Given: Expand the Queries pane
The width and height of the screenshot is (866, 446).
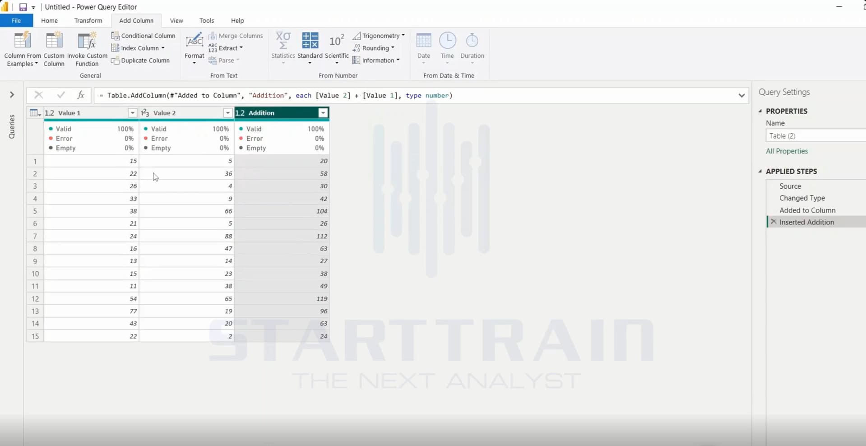Looking at the screenshot, I should 12,95.
